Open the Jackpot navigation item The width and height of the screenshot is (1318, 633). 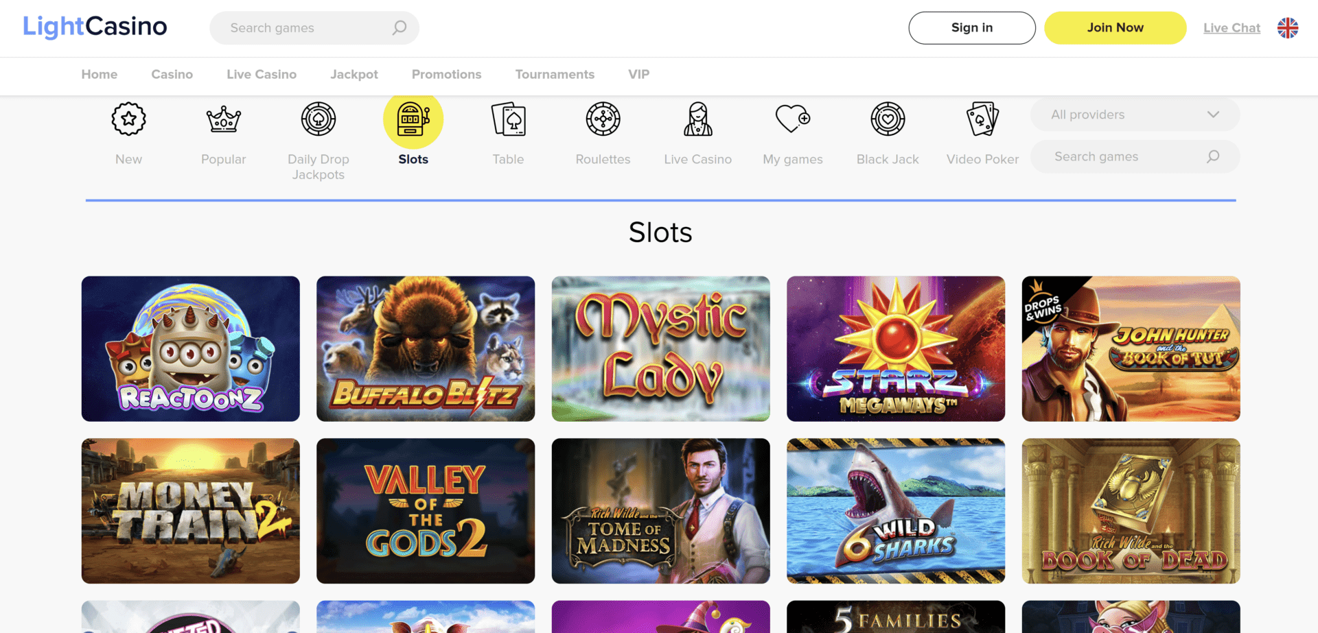point(354,74)
